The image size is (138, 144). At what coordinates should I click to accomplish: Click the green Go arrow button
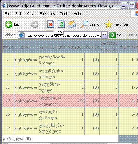[x=112, y=35]
